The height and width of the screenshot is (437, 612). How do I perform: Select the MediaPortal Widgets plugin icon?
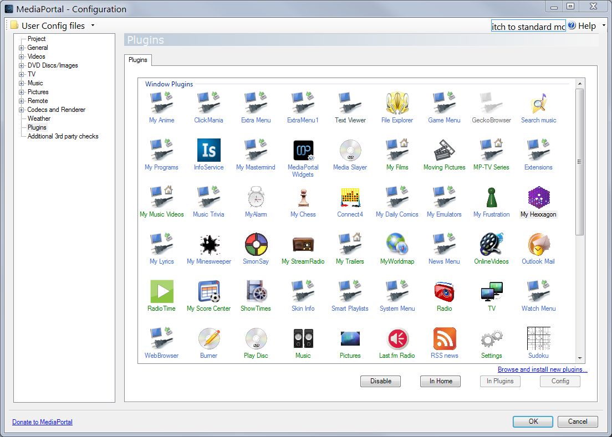pyautogui.click(x=303, y=151)
